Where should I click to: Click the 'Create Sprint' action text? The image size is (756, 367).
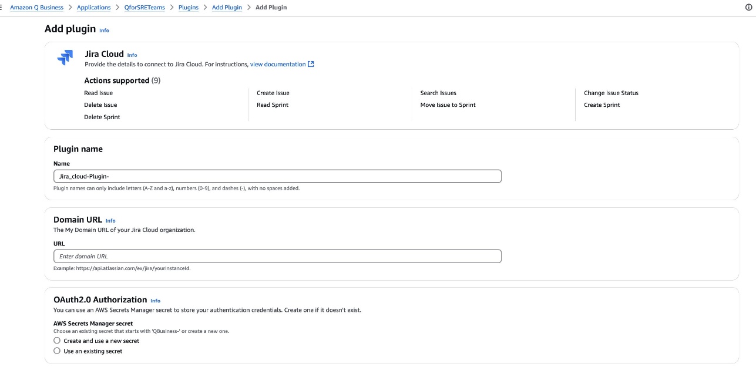pyautogui.click(x=602, y=105)
